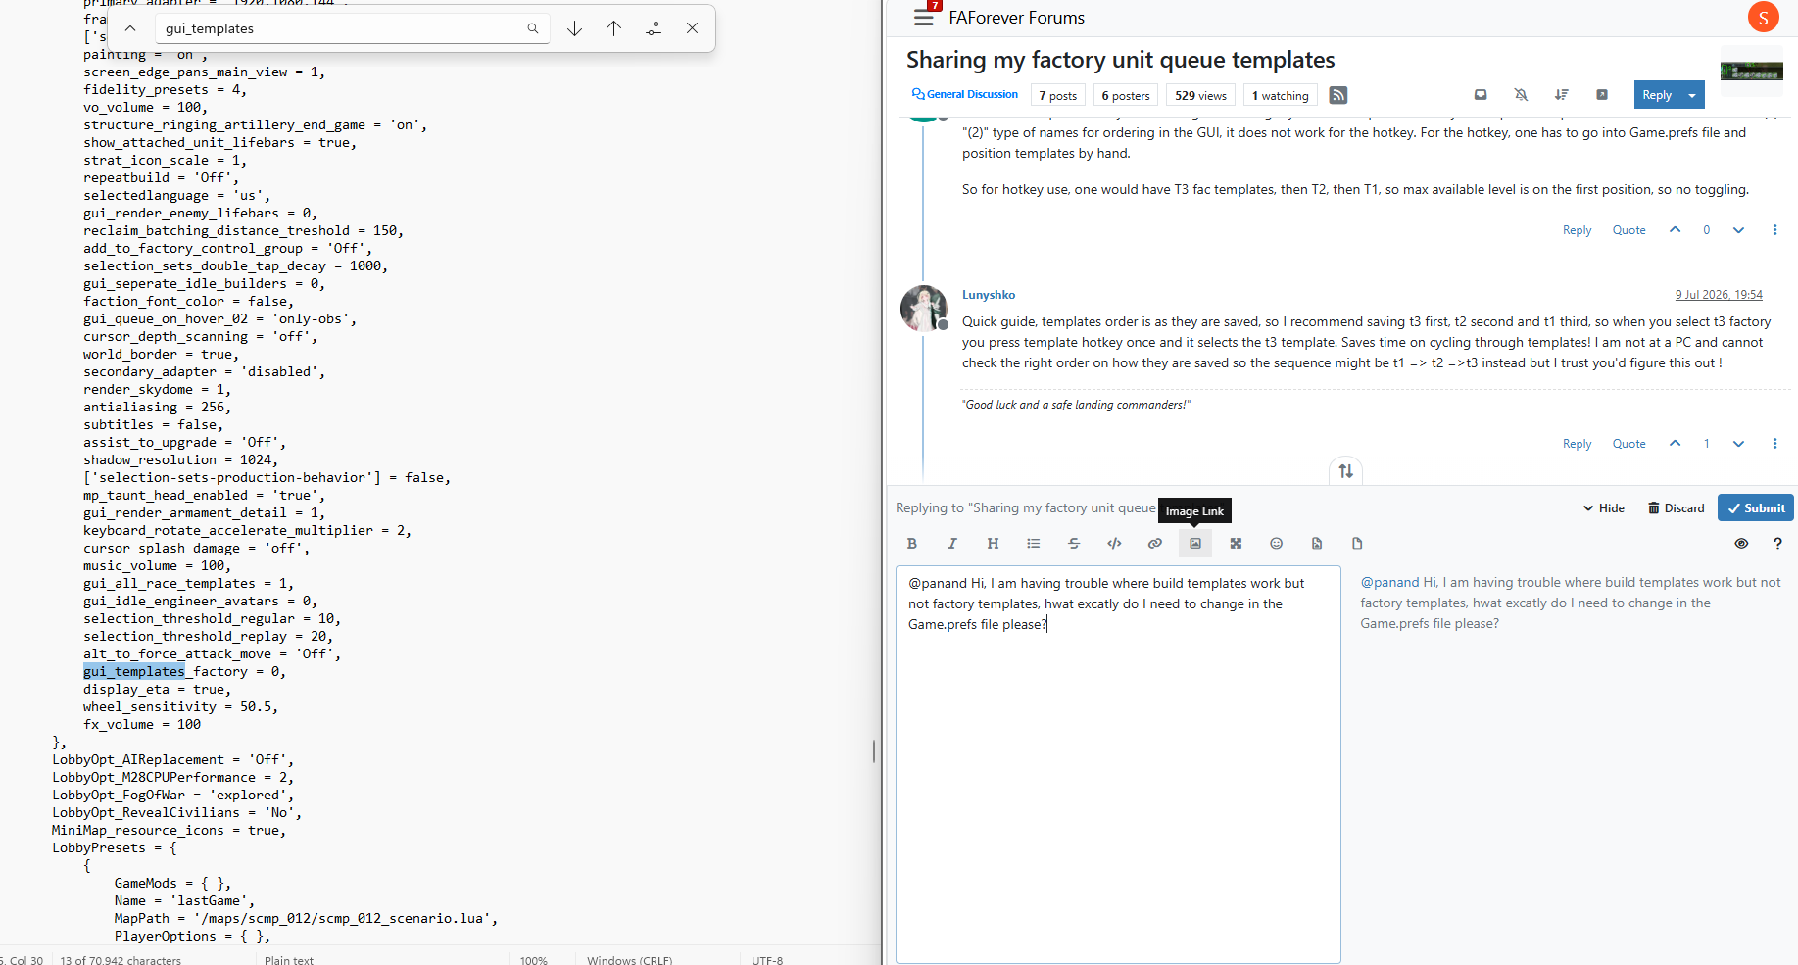Open the emoji picker in the composer

click(x=1276, y=544)
